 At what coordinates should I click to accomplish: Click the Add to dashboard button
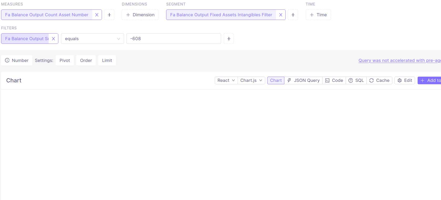tap(429, 80)
